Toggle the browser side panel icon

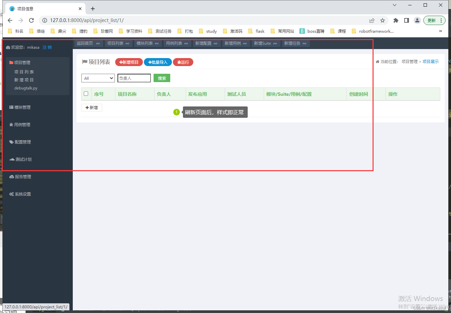[x=407, y=20]
